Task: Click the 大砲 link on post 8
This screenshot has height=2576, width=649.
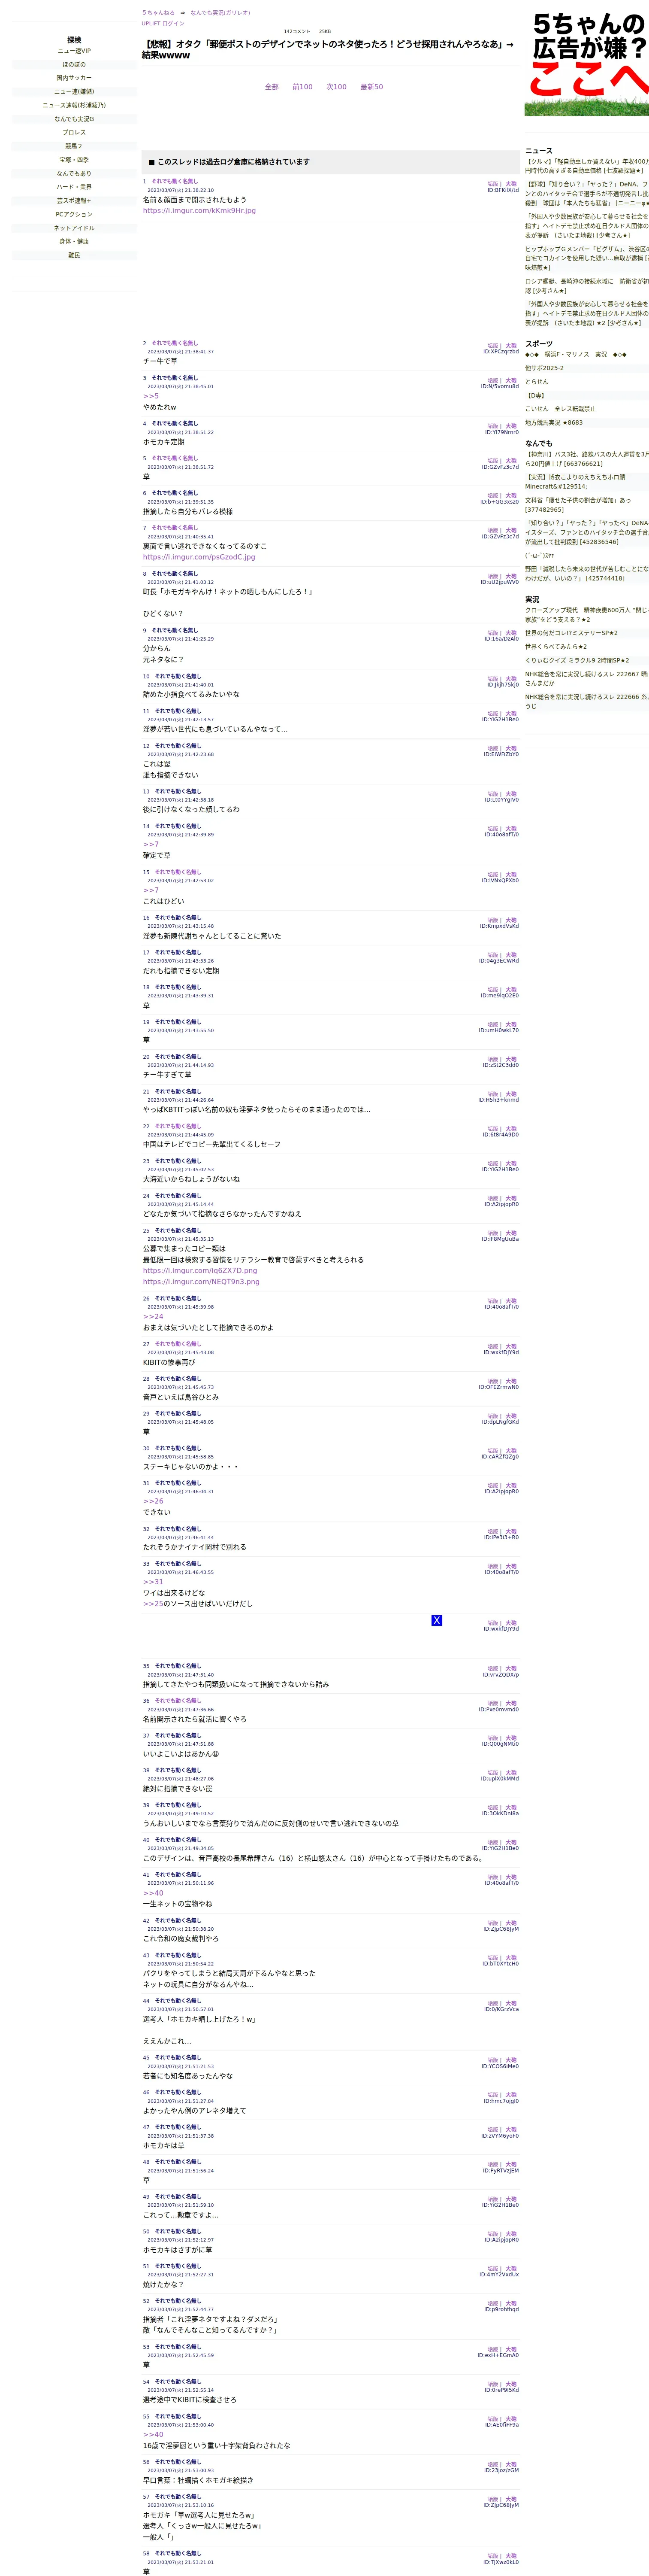Action: pyautogui.click(x=511, y=576)
